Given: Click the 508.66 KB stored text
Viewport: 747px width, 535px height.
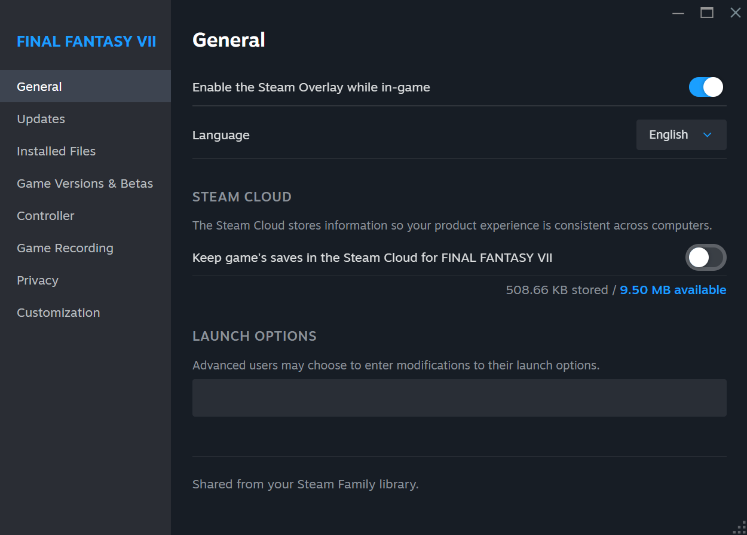Looking at the screenshot, I should (557, 290).
